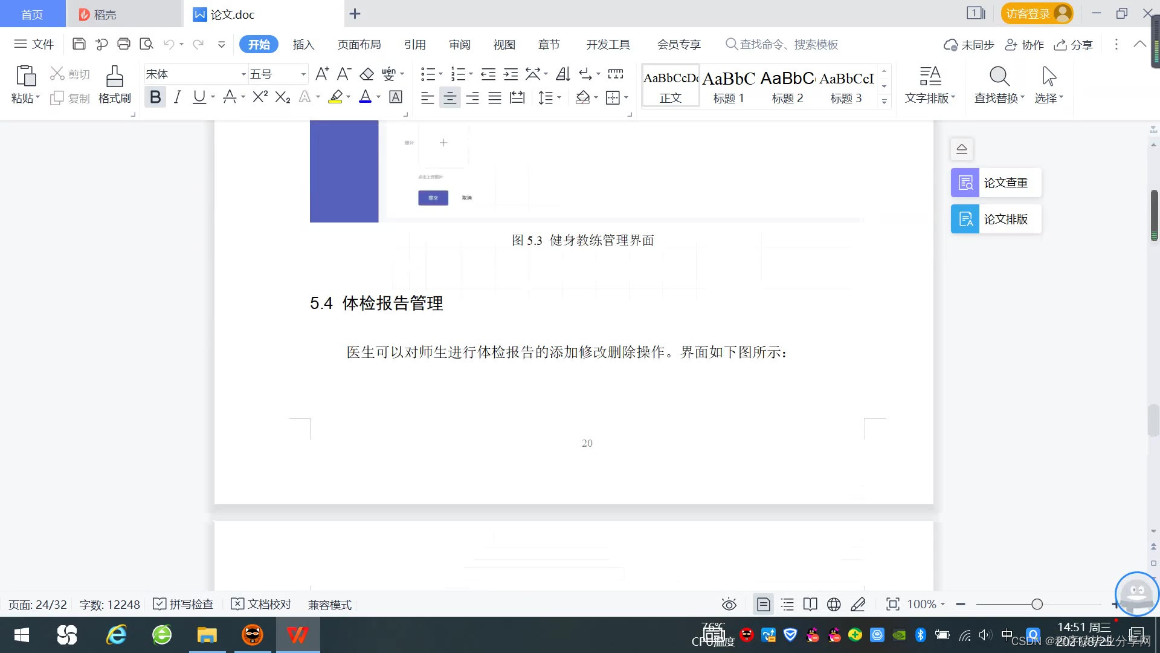The height and width of the screenshot is (653, 1160).
Task: Apply superscript formatting
Action: tap(260, 97)
